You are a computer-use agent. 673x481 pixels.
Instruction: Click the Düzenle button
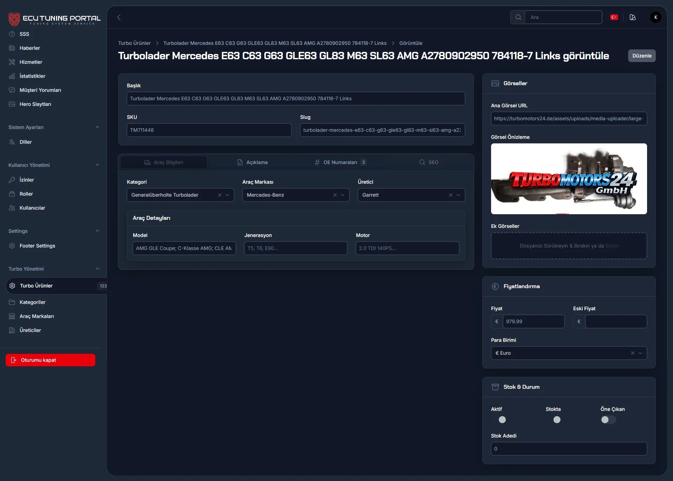(641, 56)
